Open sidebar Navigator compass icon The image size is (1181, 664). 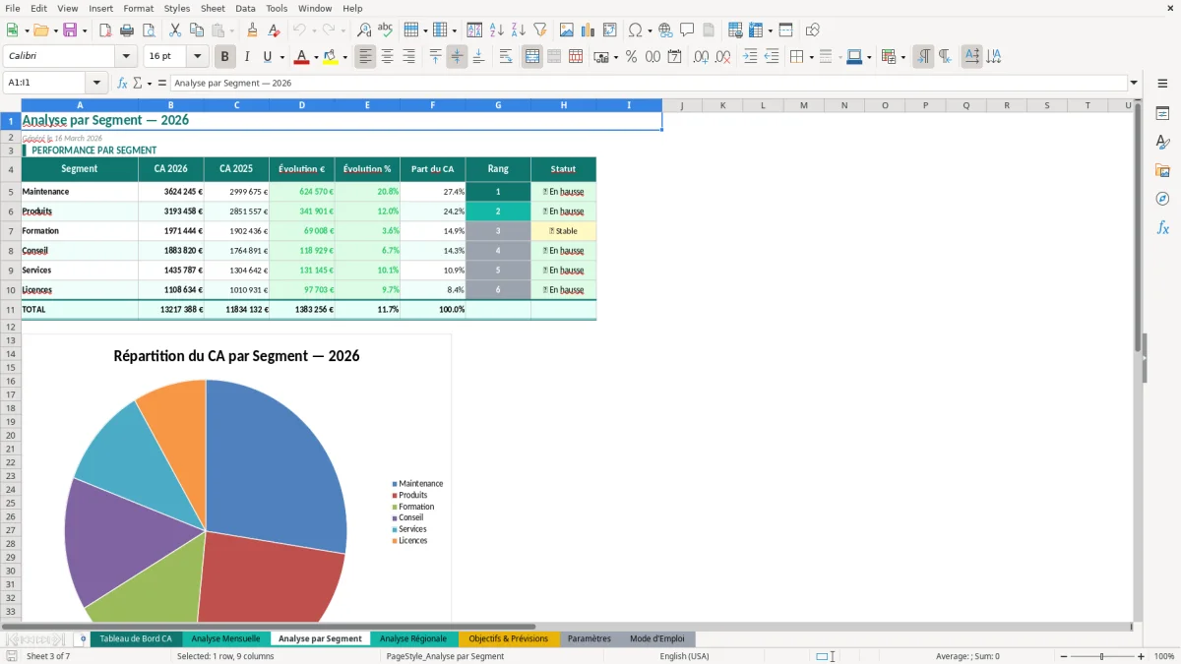point(1162,199)
